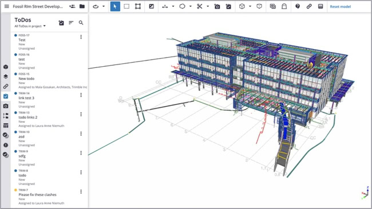
Task: Open the gear-shaped sidebar icon
Action: click(6, 145)
